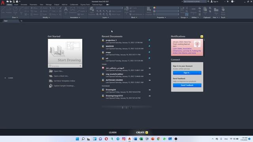Click the Open file quick access icon
The width and height of the screenshot is (253, 142).
11,2
